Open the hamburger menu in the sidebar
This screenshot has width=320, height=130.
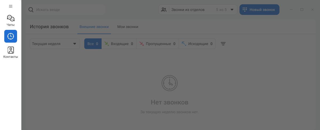click(11, 6)
